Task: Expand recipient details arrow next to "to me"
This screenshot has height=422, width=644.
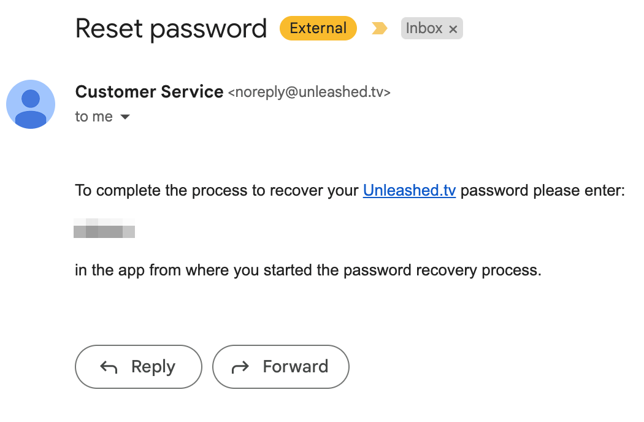Action: tap(125, 117)
